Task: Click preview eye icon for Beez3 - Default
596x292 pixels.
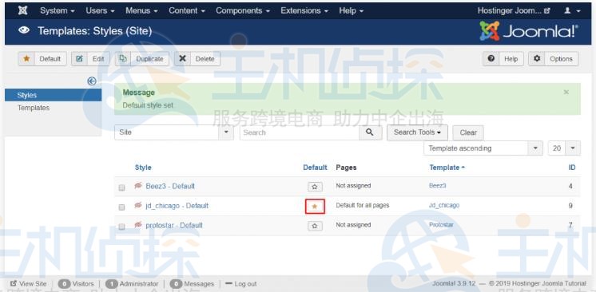Action: (x=138, y=186)
